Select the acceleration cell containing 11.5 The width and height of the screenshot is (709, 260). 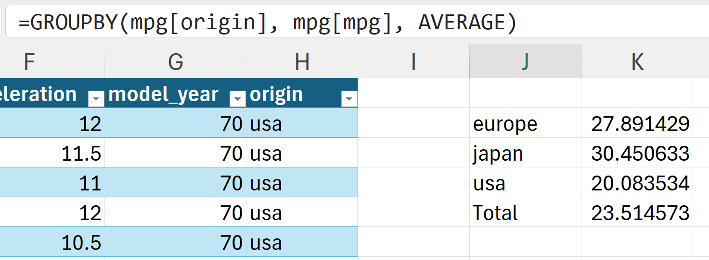(52, 154)
